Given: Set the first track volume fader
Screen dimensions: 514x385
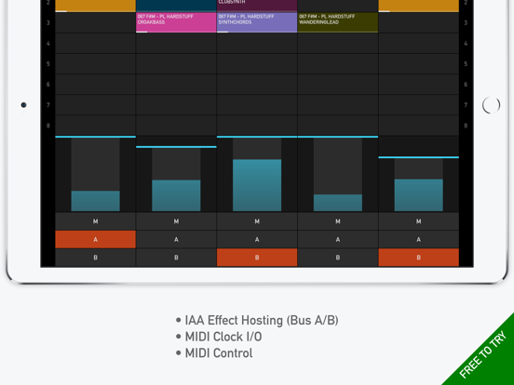Looking at the screenshot, I should [x=95, y=174].
